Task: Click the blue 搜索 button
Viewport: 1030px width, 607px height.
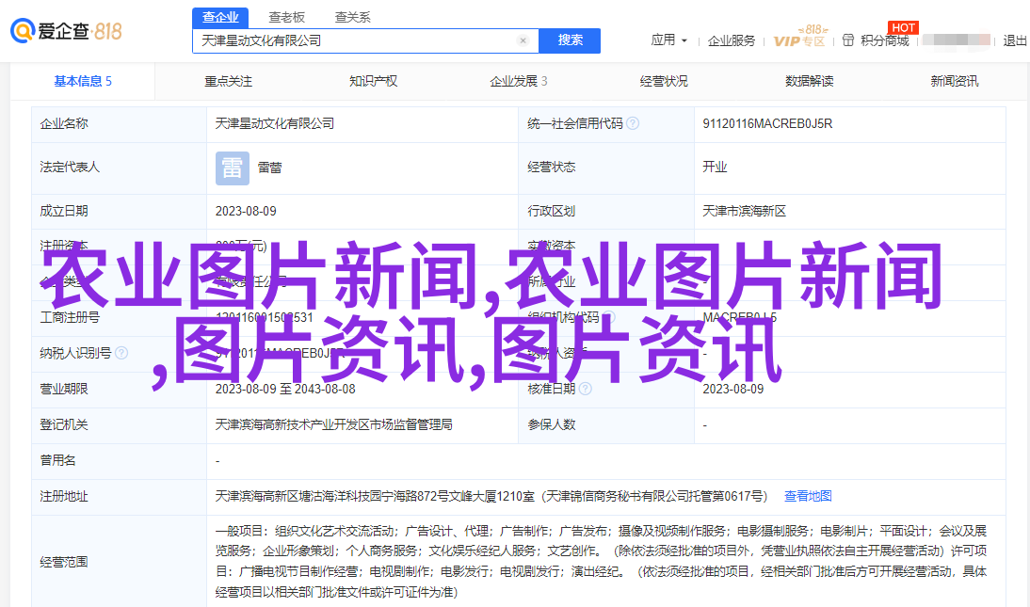Action: 570,40
